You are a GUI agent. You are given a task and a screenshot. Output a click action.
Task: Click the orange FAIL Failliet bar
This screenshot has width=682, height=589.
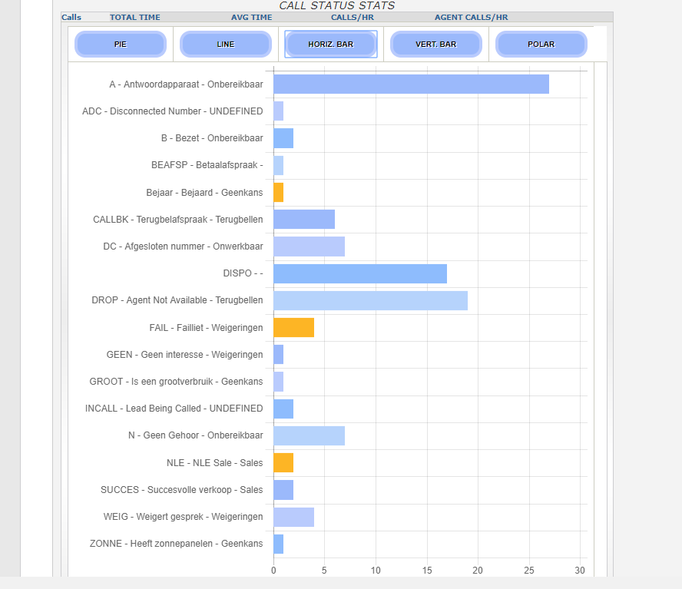[293, 327]
